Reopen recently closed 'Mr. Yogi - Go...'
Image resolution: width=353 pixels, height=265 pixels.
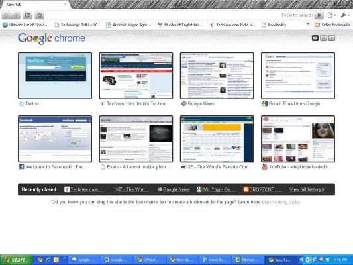[217, 189]
